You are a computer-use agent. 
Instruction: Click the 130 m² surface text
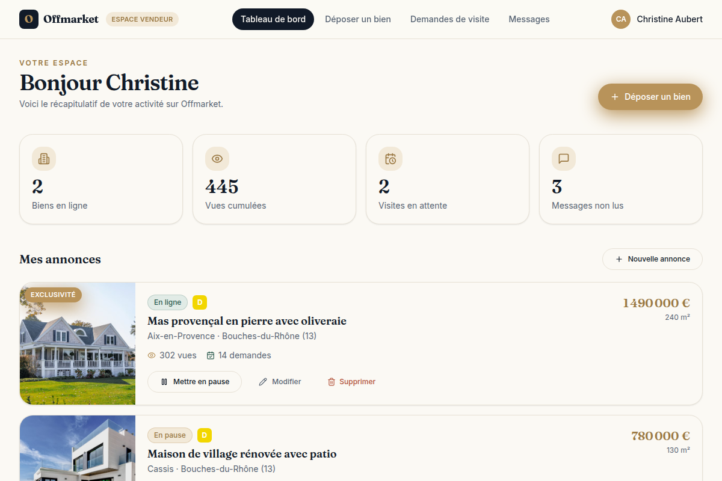[678, 450]
